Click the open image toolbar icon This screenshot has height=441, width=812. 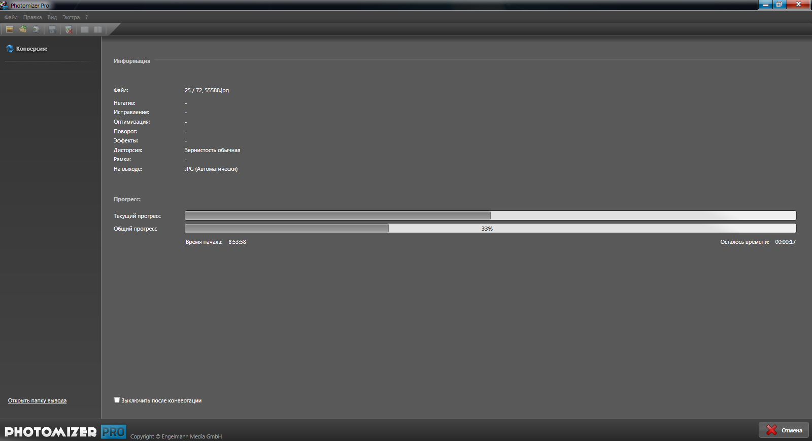[10, 29]
